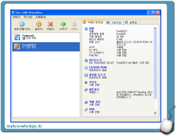Select the FreeBSD7 list entry name

point(29,45)
